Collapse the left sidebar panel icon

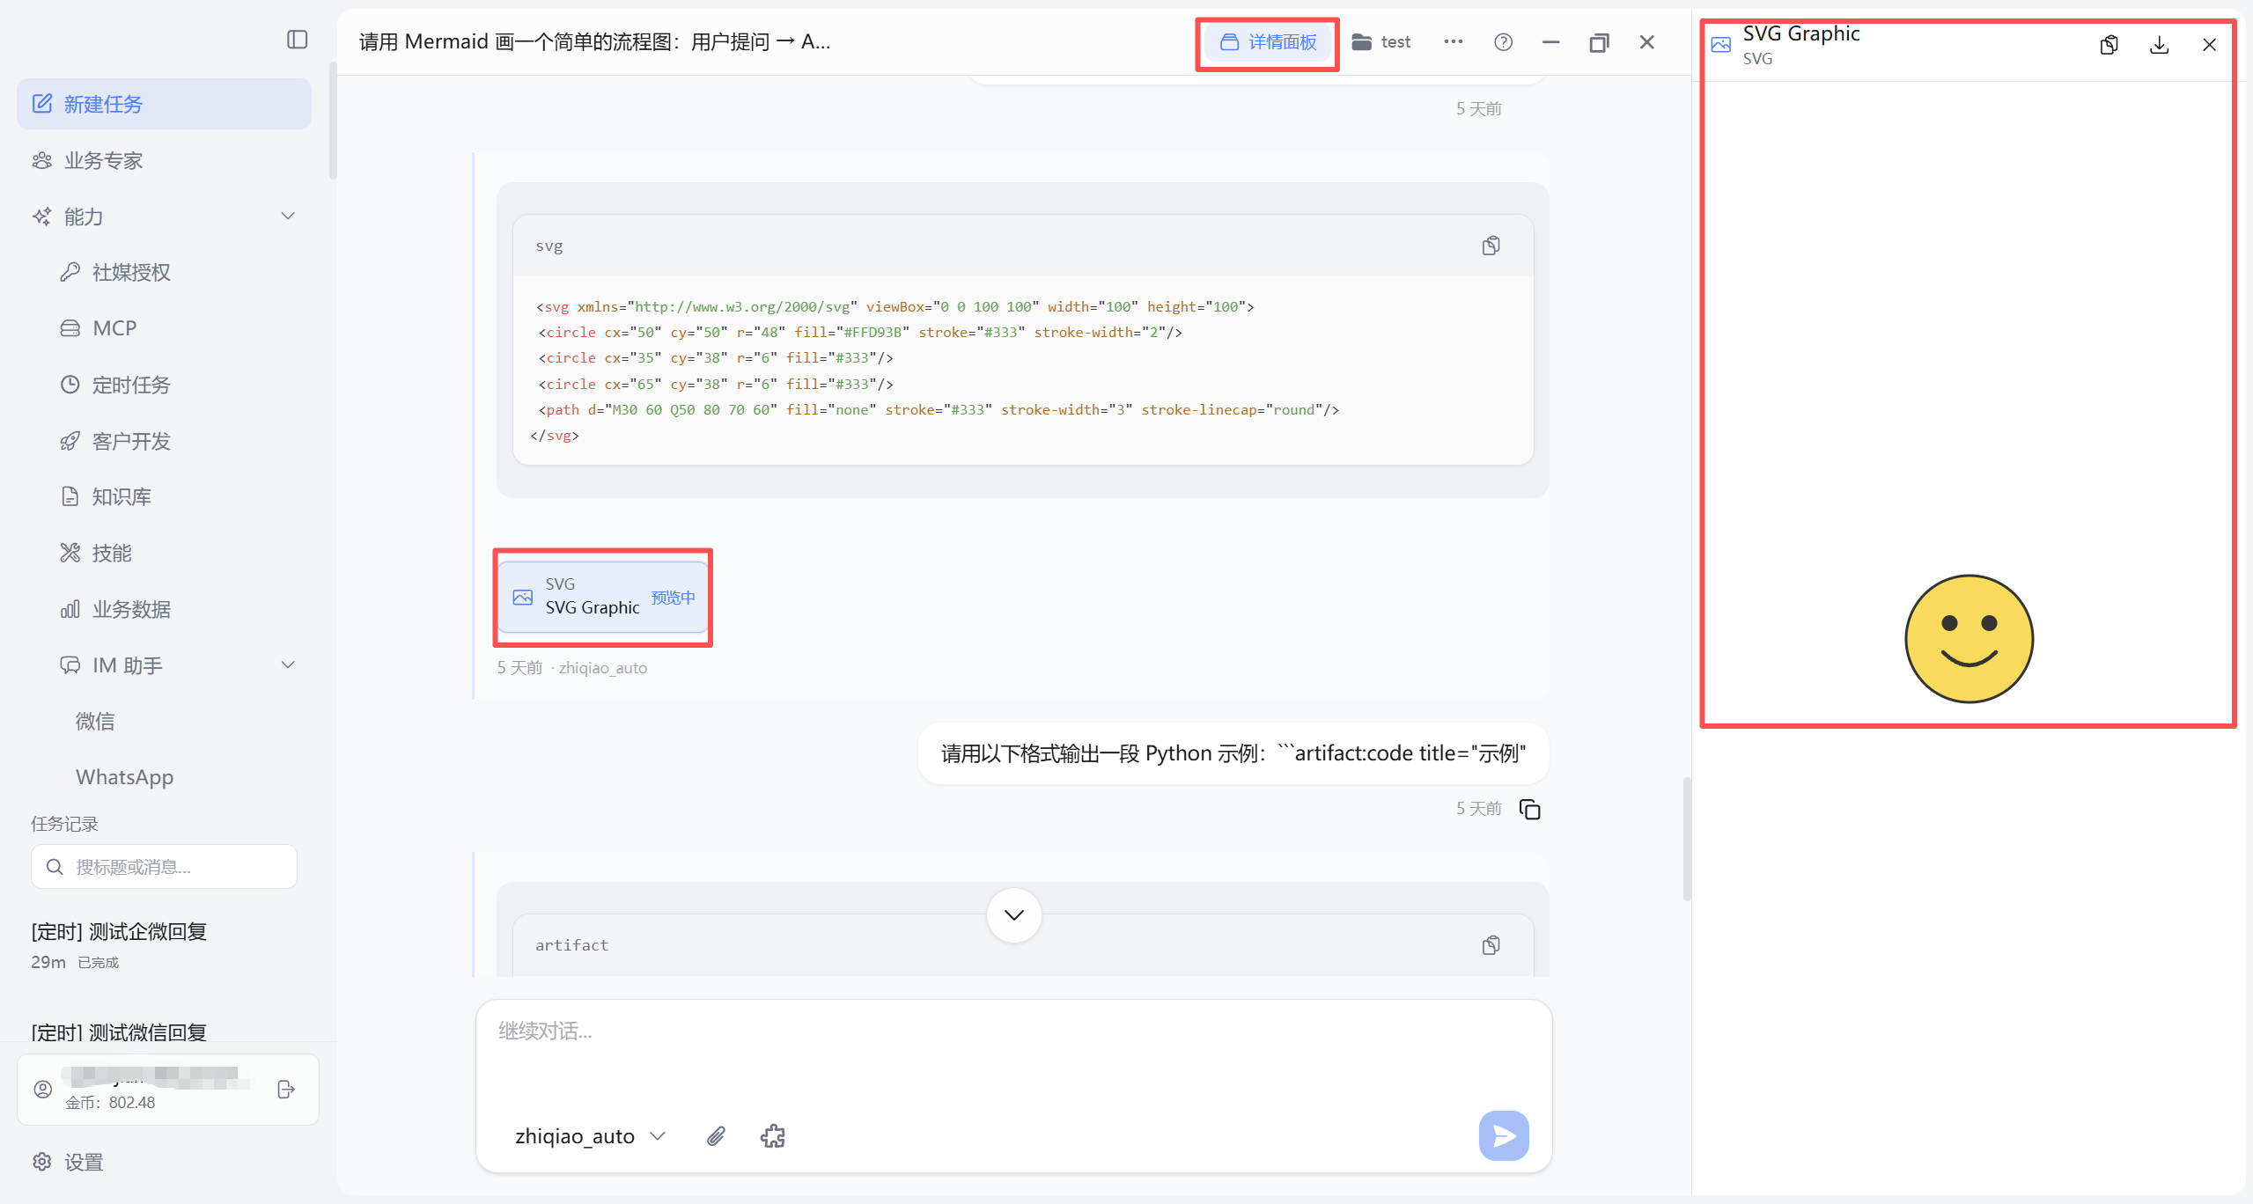tap(298, 40)
